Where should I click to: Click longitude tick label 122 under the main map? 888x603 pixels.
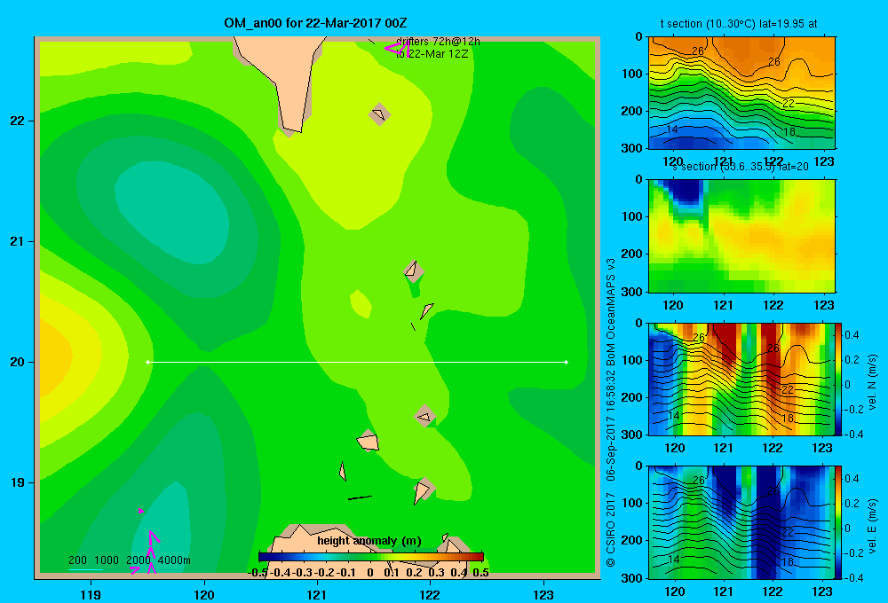point(430,594)
